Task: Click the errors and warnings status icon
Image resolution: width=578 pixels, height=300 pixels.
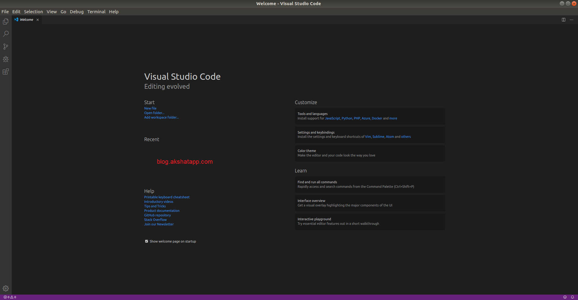Action: [9, 297]
